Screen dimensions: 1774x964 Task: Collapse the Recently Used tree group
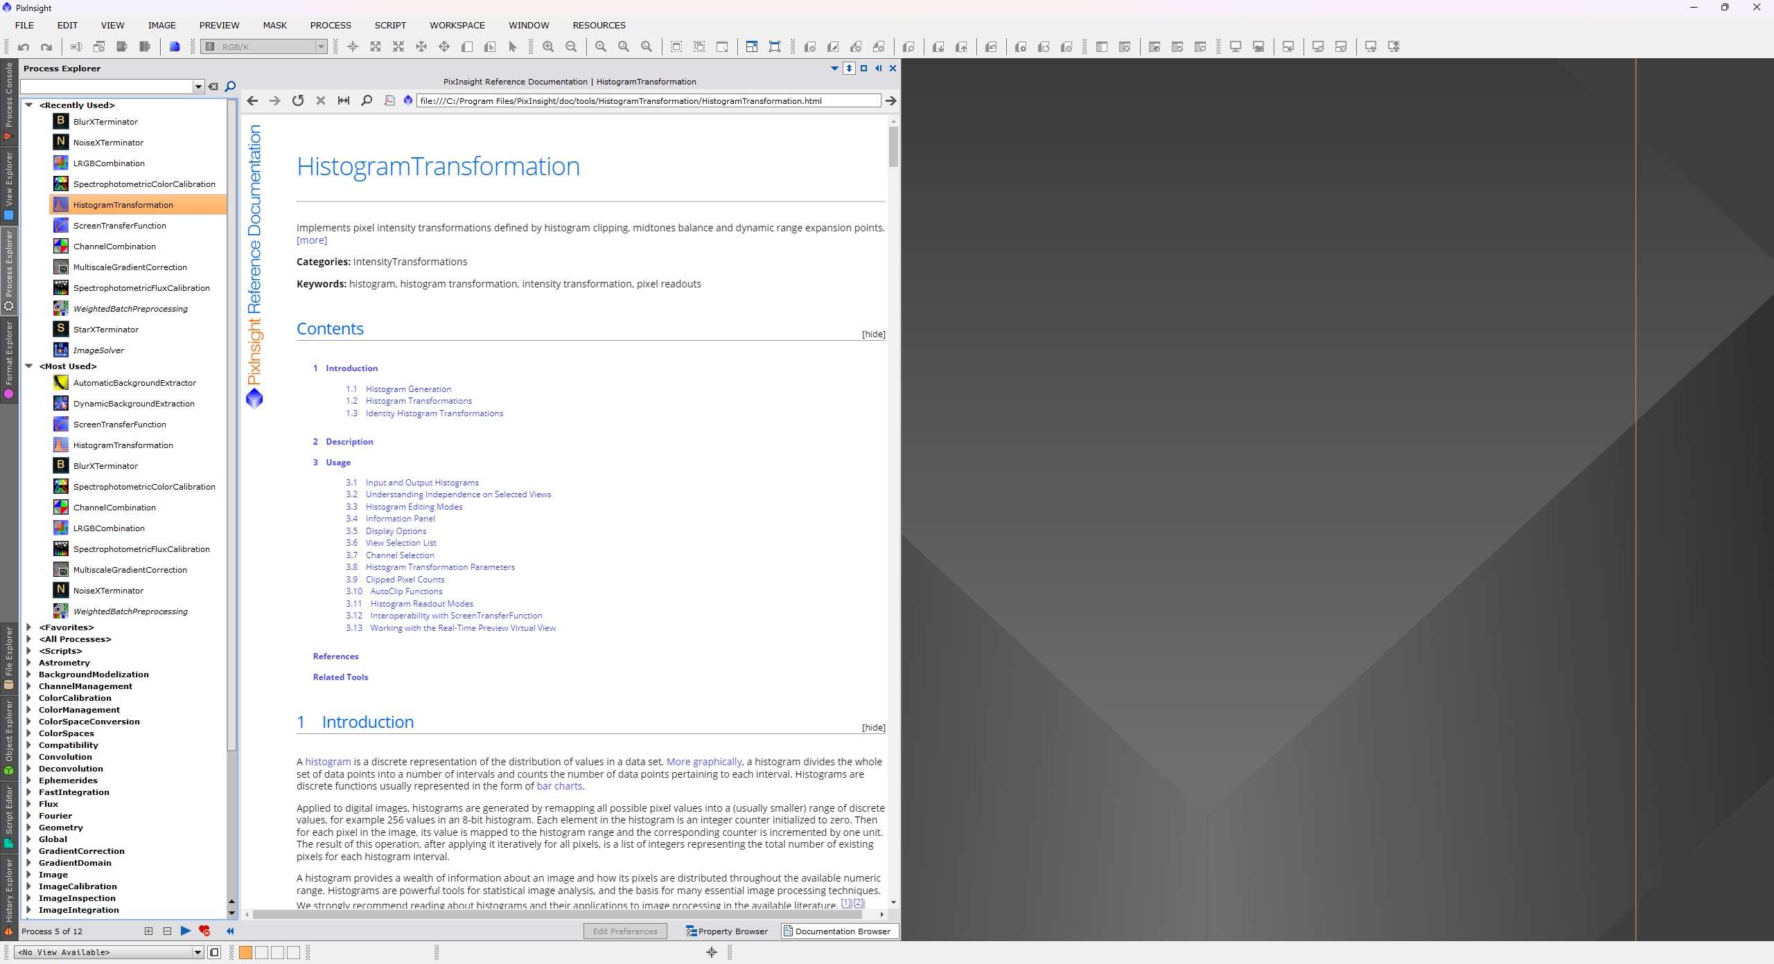[29, 105]
